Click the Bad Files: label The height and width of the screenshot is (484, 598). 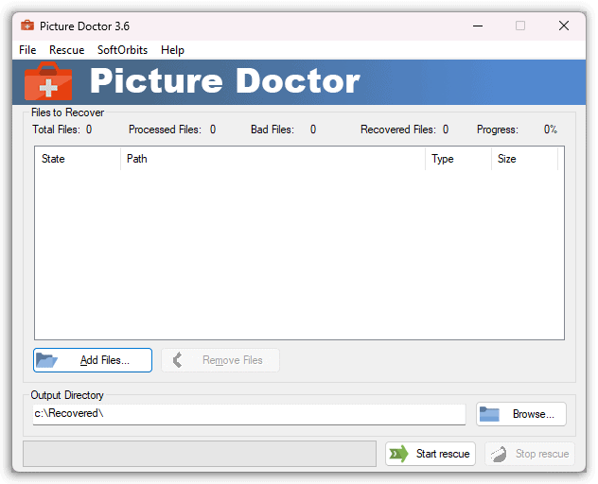pyautogui.click(x=273, y=130)
